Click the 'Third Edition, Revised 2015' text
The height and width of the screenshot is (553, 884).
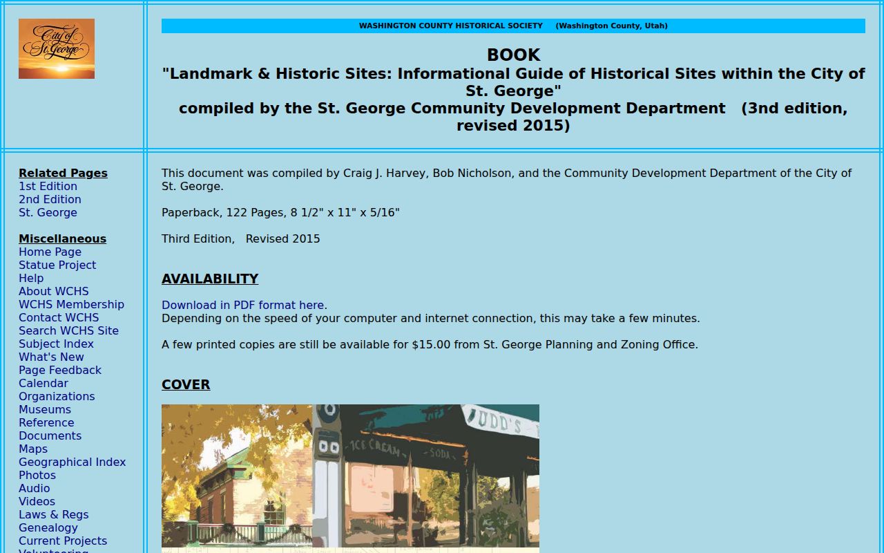(x=241, y=238)
